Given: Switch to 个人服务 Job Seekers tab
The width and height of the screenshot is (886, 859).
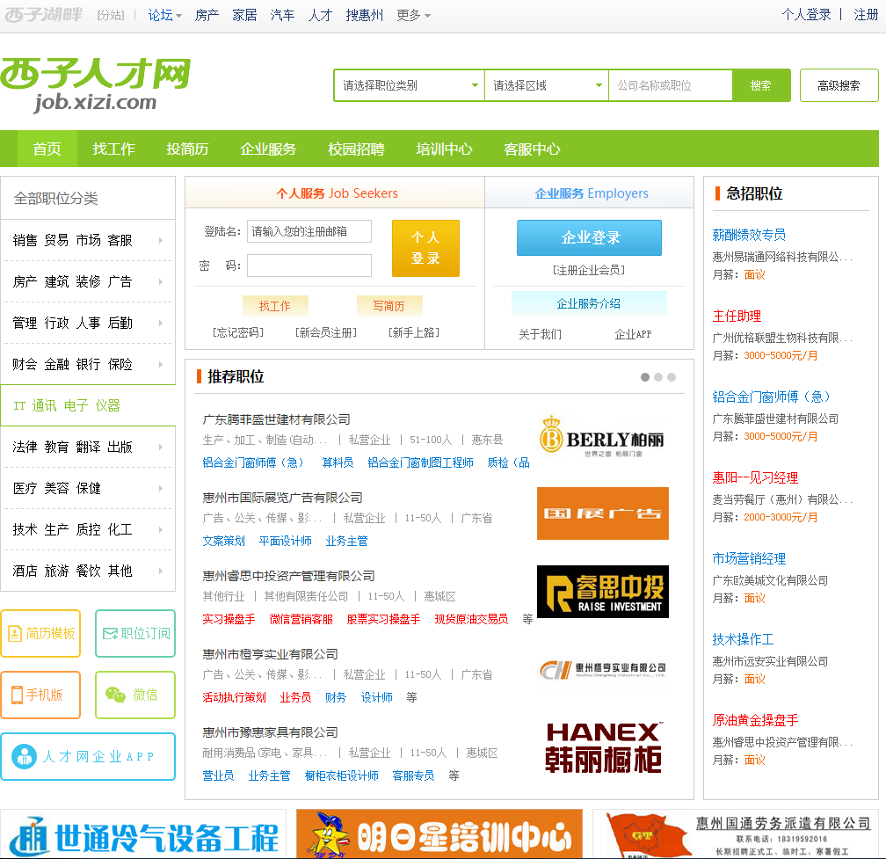Looking at the screenshot, I should [x=335, y=193].
